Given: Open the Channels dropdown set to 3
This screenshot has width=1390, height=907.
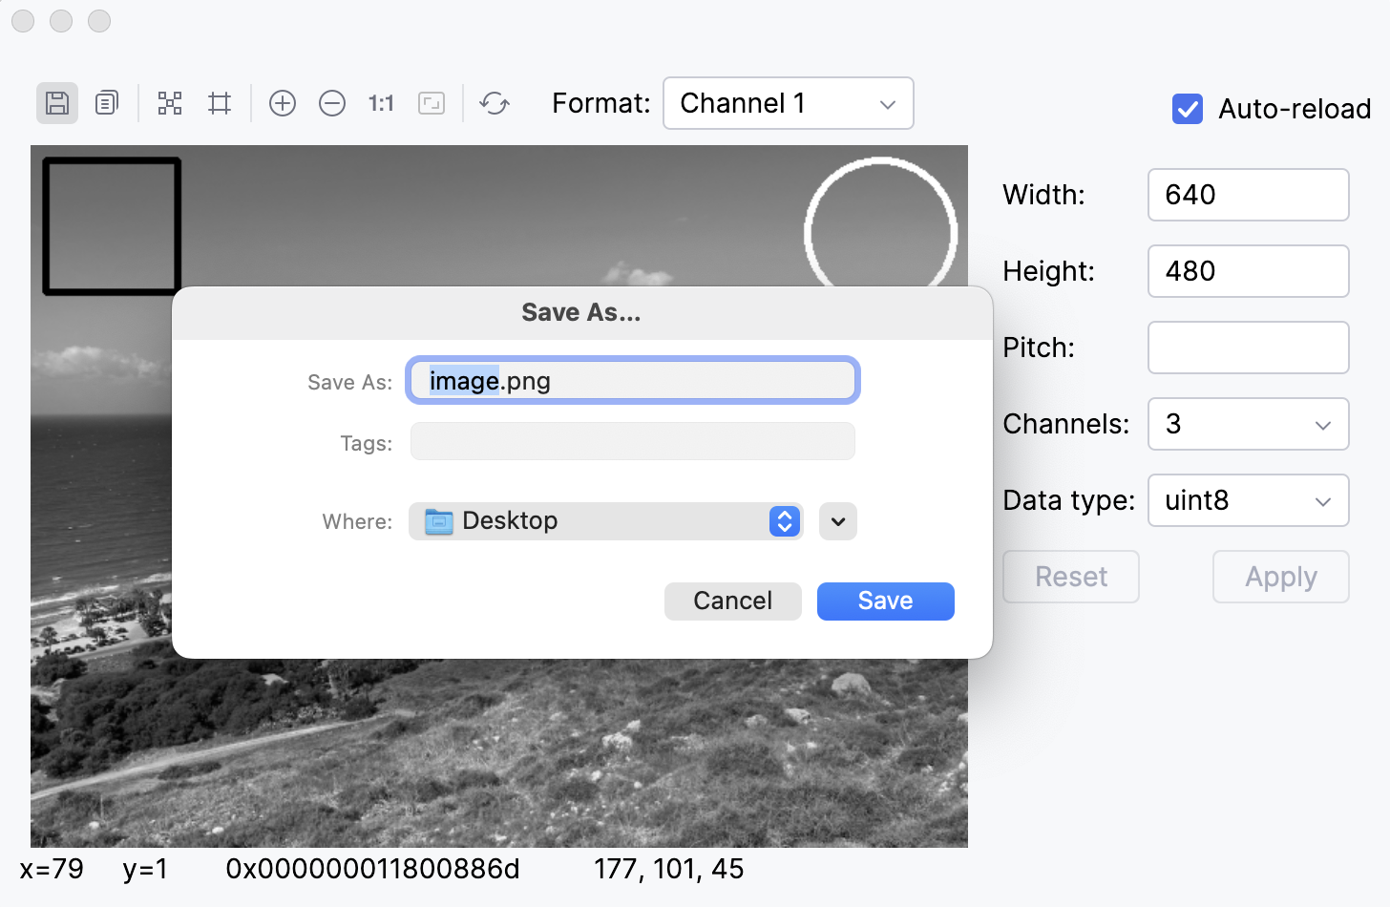Looking at the screenshot, I should click(x=1248, y=424).
